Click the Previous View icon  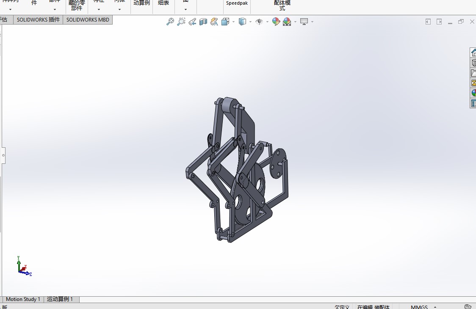[x=192, y=22]
